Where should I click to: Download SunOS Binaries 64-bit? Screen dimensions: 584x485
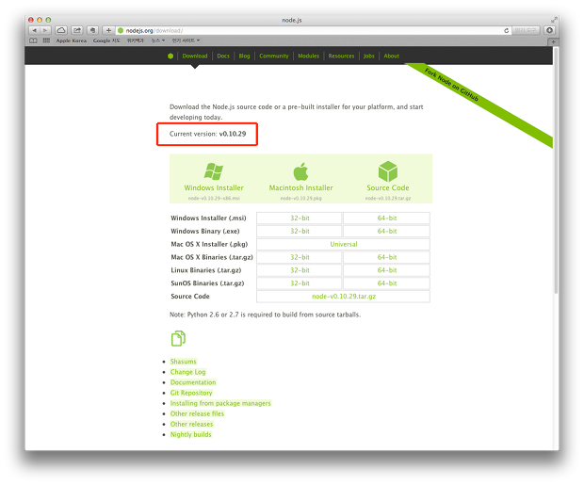(386, 283)
